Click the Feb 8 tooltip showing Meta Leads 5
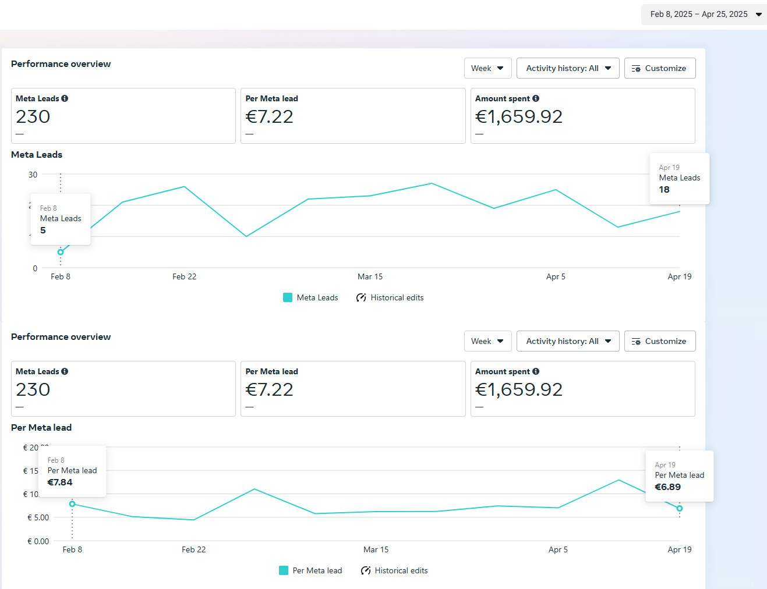 tap(61, 219)
